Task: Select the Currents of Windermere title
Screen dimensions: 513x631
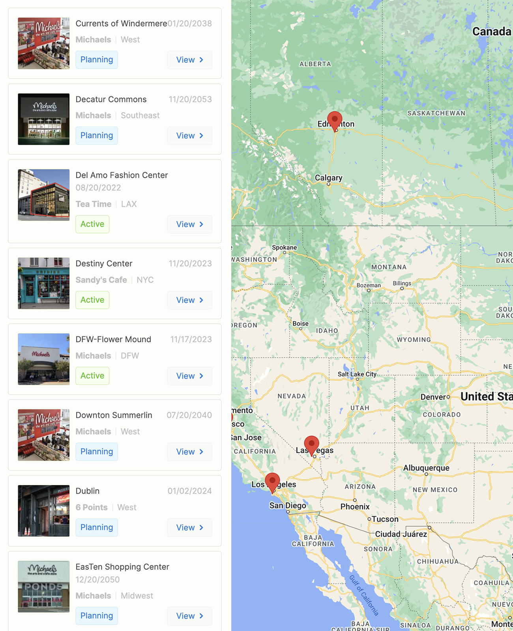Action: [122, 24]
